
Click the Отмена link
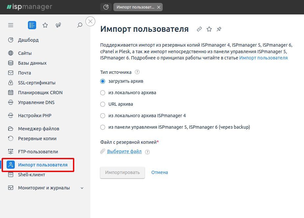click(x=160, y=172)
